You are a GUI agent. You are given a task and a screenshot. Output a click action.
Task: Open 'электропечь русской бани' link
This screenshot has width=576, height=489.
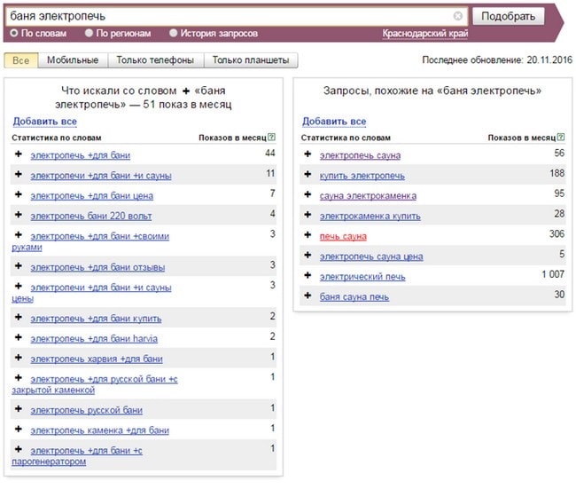(86, 410)
